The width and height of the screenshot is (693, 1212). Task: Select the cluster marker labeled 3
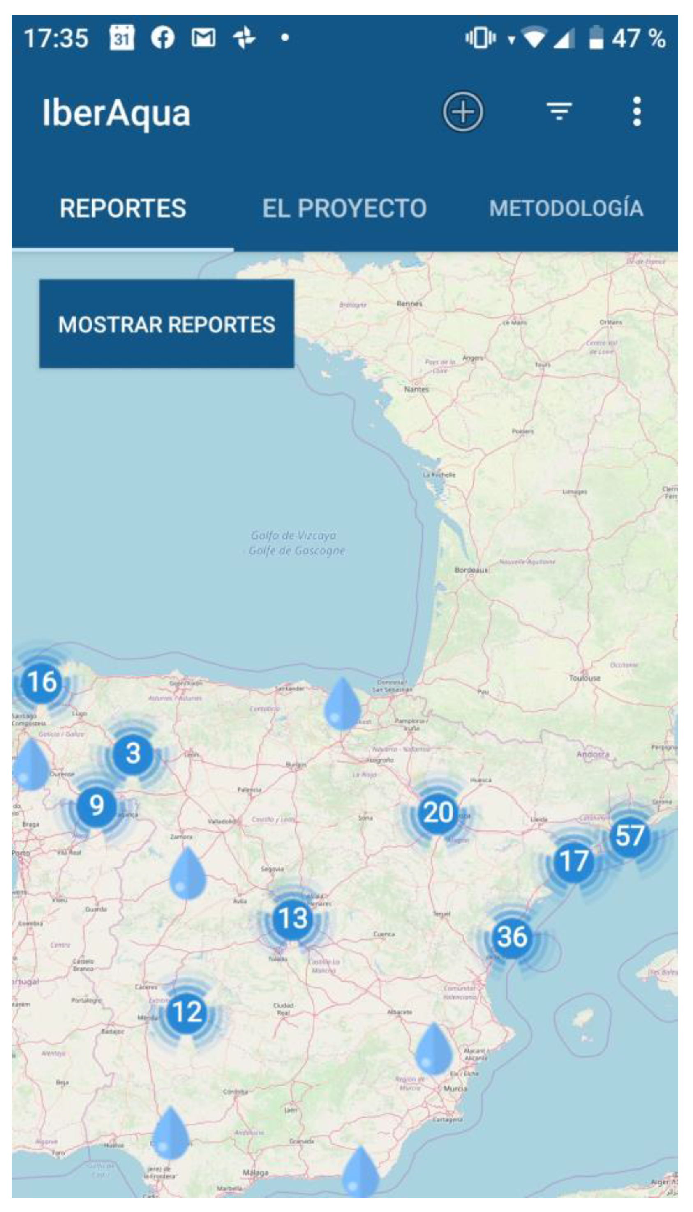133,753
